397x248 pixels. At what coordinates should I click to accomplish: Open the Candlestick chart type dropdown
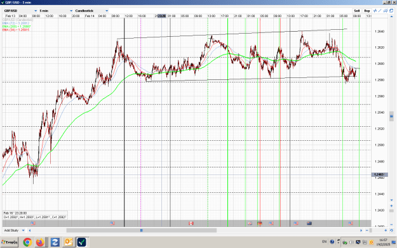(x=91, y=11)
